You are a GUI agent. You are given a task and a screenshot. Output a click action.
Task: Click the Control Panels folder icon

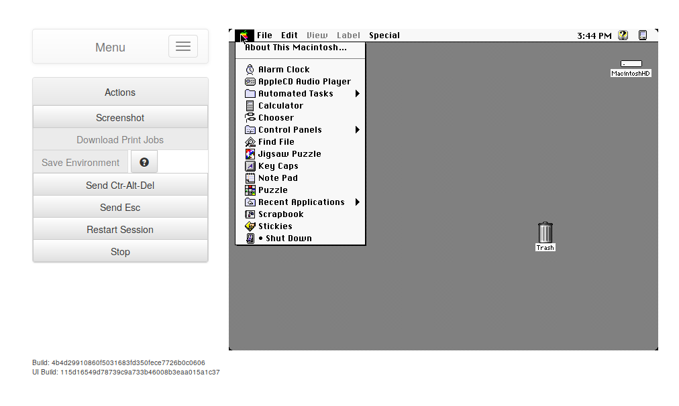tap(250, 130)
